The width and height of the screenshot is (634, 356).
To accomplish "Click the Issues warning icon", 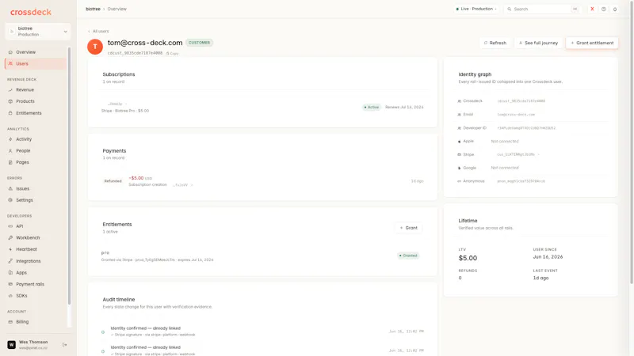I will click(10, 188).
